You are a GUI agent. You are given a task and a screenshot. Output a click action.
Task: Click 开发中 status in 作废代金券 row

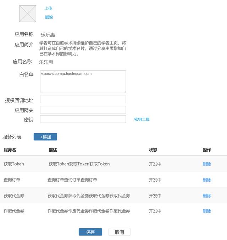pyautogui.click(x=155, y=211)
